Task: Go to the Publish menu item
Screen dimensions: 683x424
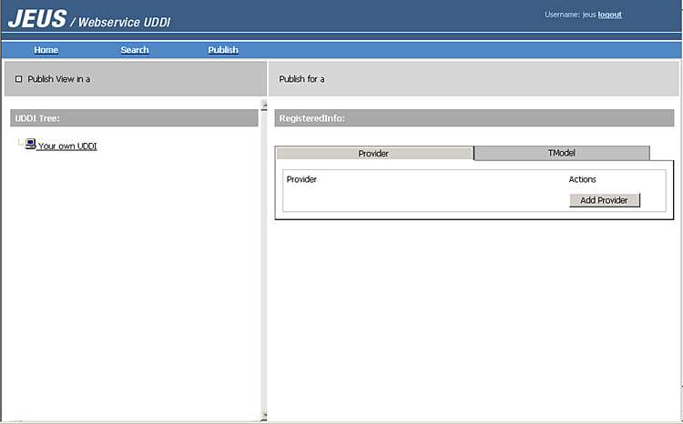Action: tap(223, 50)
